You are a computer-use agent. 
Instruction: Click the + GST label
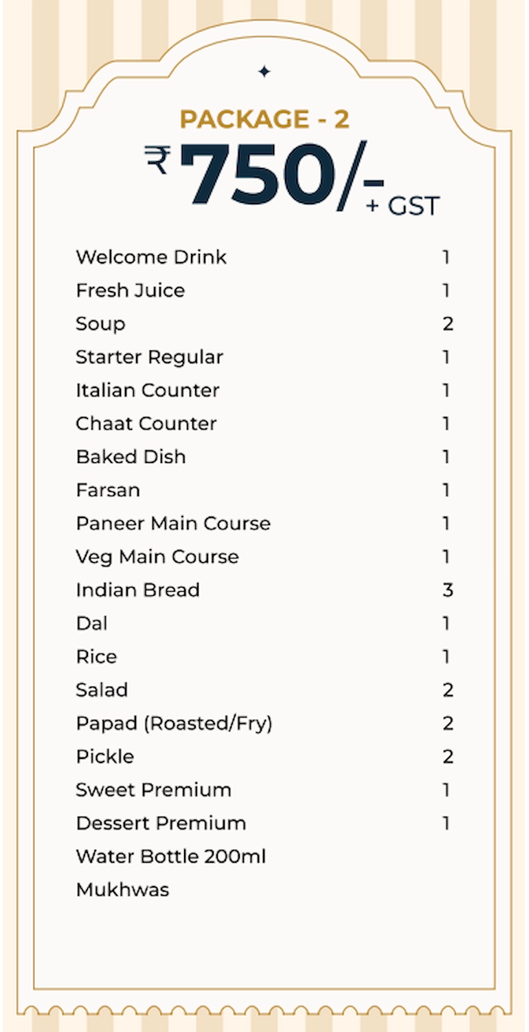pyautogui.click(x=403, y=206)
